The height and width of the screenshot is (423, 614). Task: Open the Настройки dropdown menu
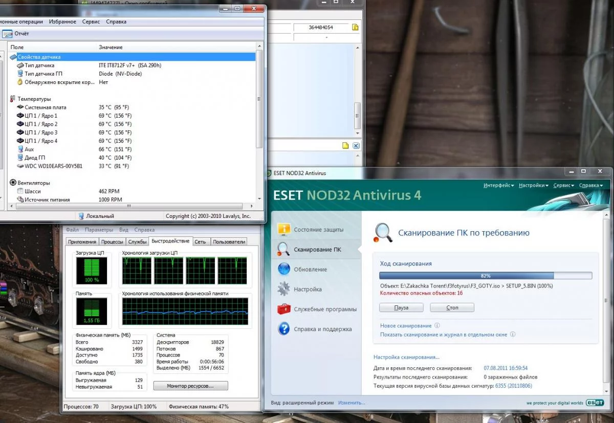(534, 185)
